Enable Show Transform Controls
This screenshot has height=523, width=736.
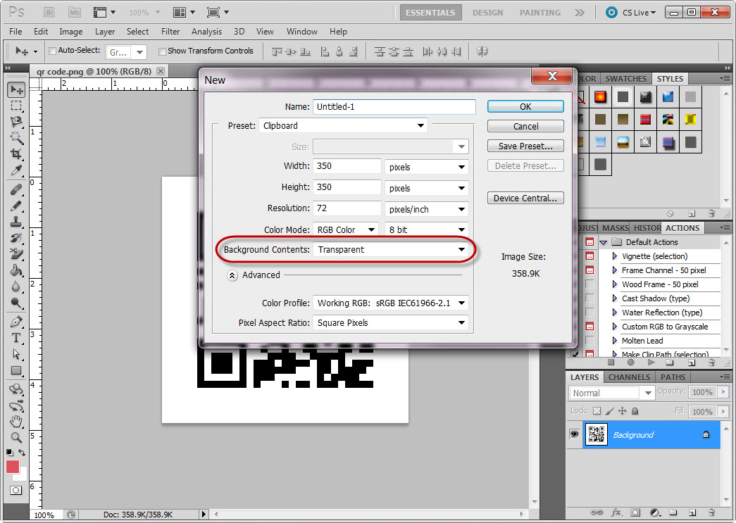tap(162, 51)
